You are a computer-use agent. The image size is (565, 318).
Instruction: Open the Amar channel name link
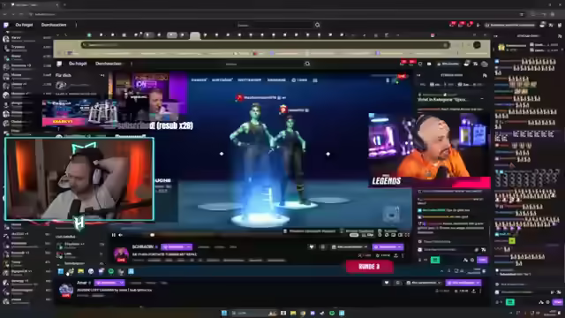point(82,283)
